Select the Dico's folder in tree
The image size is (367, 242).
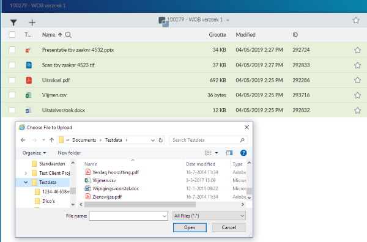coord(49,201)
